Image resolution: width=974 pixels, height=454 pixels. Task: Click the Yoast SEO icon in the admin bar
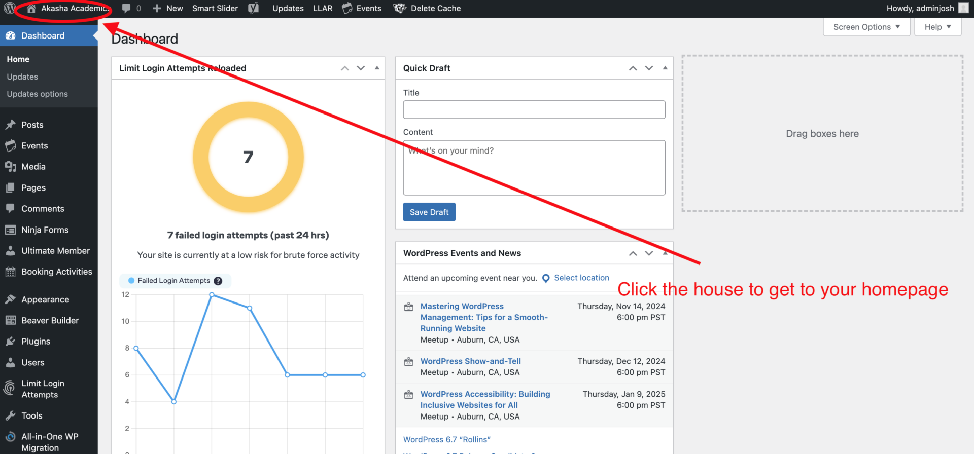click(254, 9)
